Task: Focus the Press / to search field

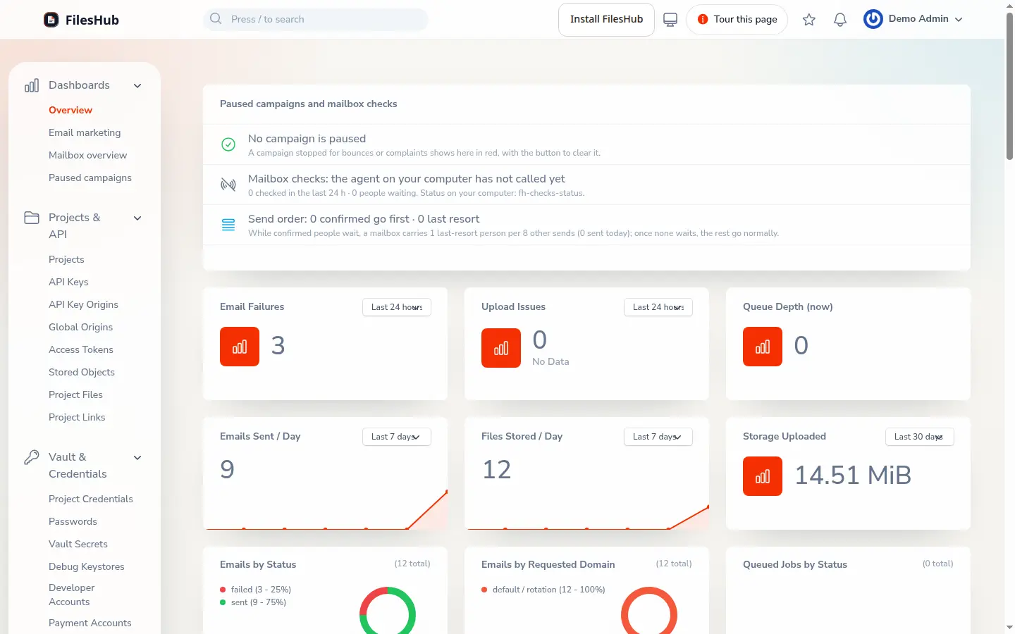Action: [x=316, y=19]
